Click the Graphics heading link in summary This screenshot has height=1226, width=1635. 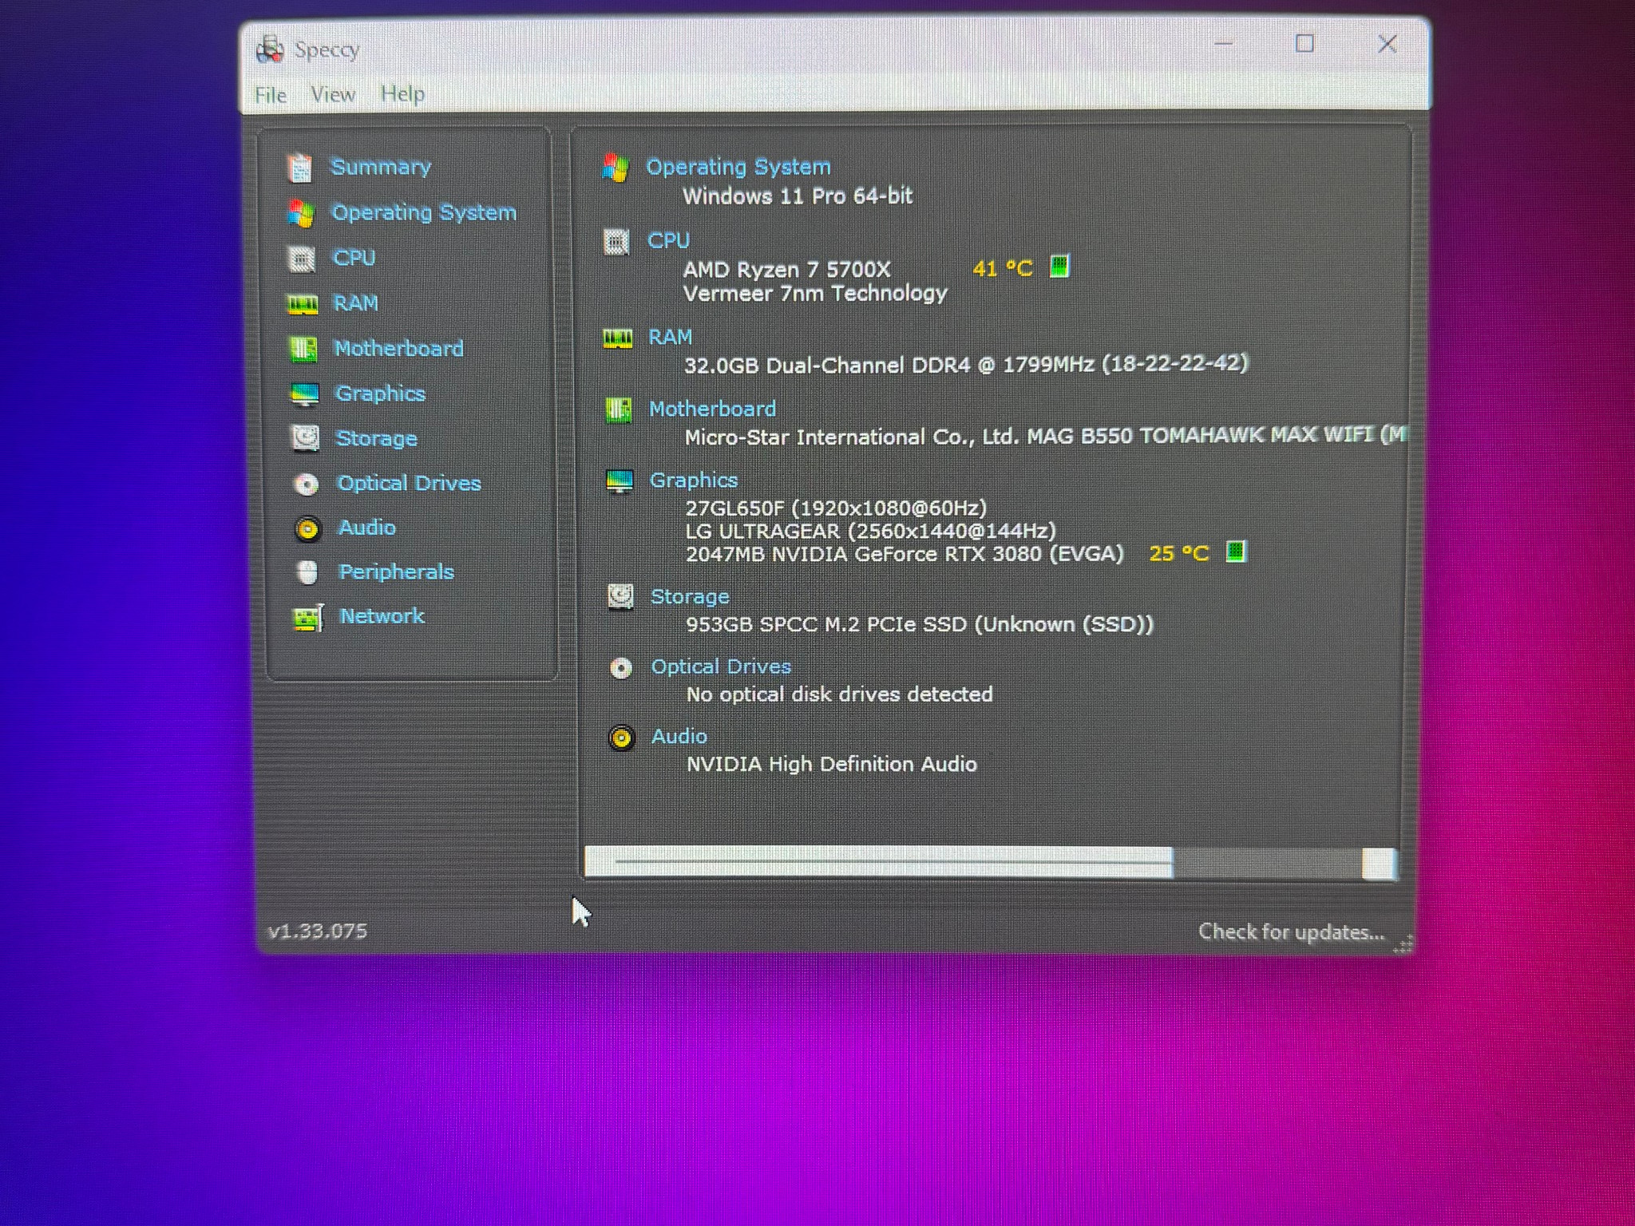coord(694,480)
